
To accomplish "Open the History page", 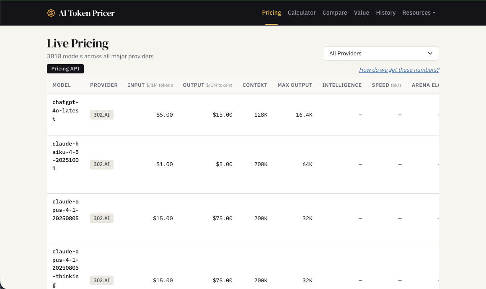I will (x=386, y=13).
